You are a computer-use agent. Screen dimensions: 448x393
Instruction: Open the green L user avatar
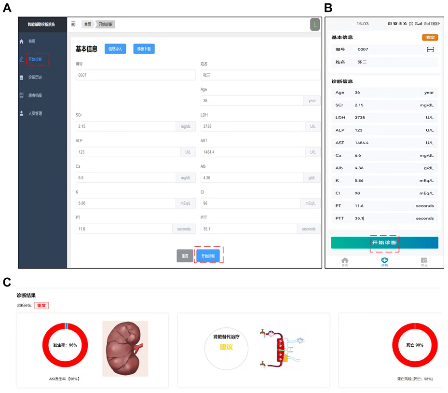point(314,24)
